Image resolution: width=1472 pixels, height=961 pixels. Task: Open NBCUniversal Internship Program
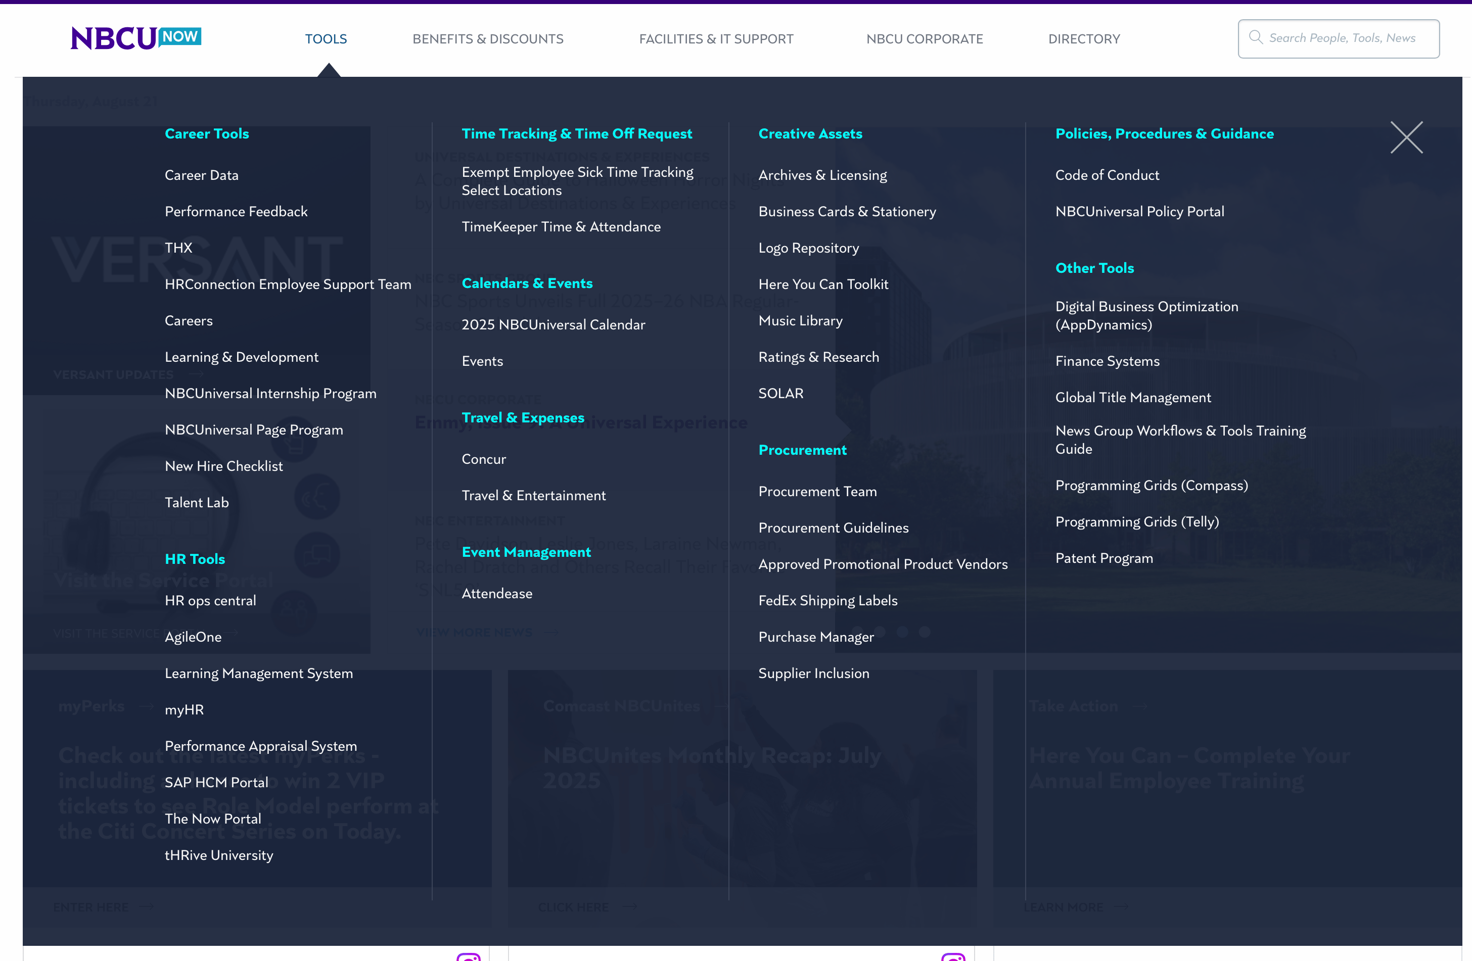pos(271,394)
